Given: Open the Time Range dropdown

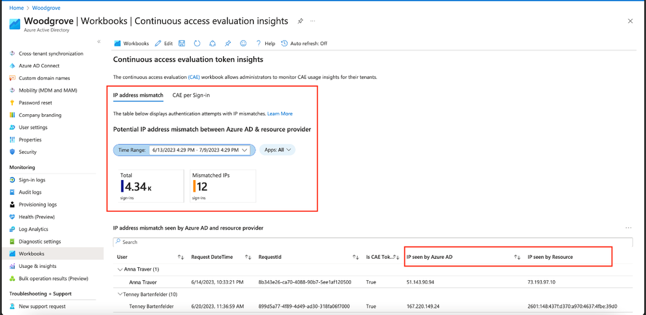Looking at the screenshot, I should coord(182,150).
